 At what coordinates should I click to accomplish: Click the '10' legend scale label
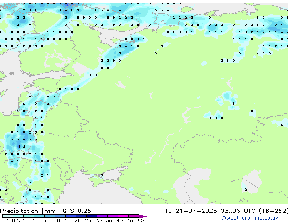point(57,220)
